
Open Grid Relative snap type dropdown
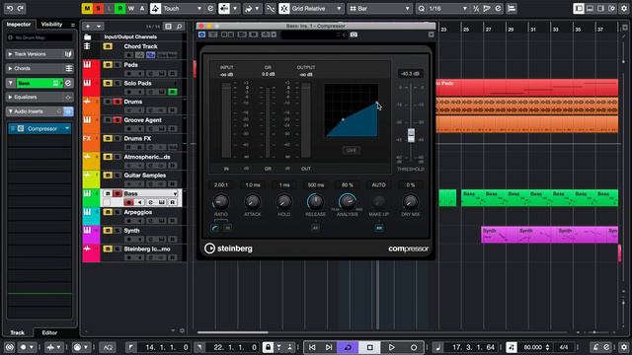point(316,8)
